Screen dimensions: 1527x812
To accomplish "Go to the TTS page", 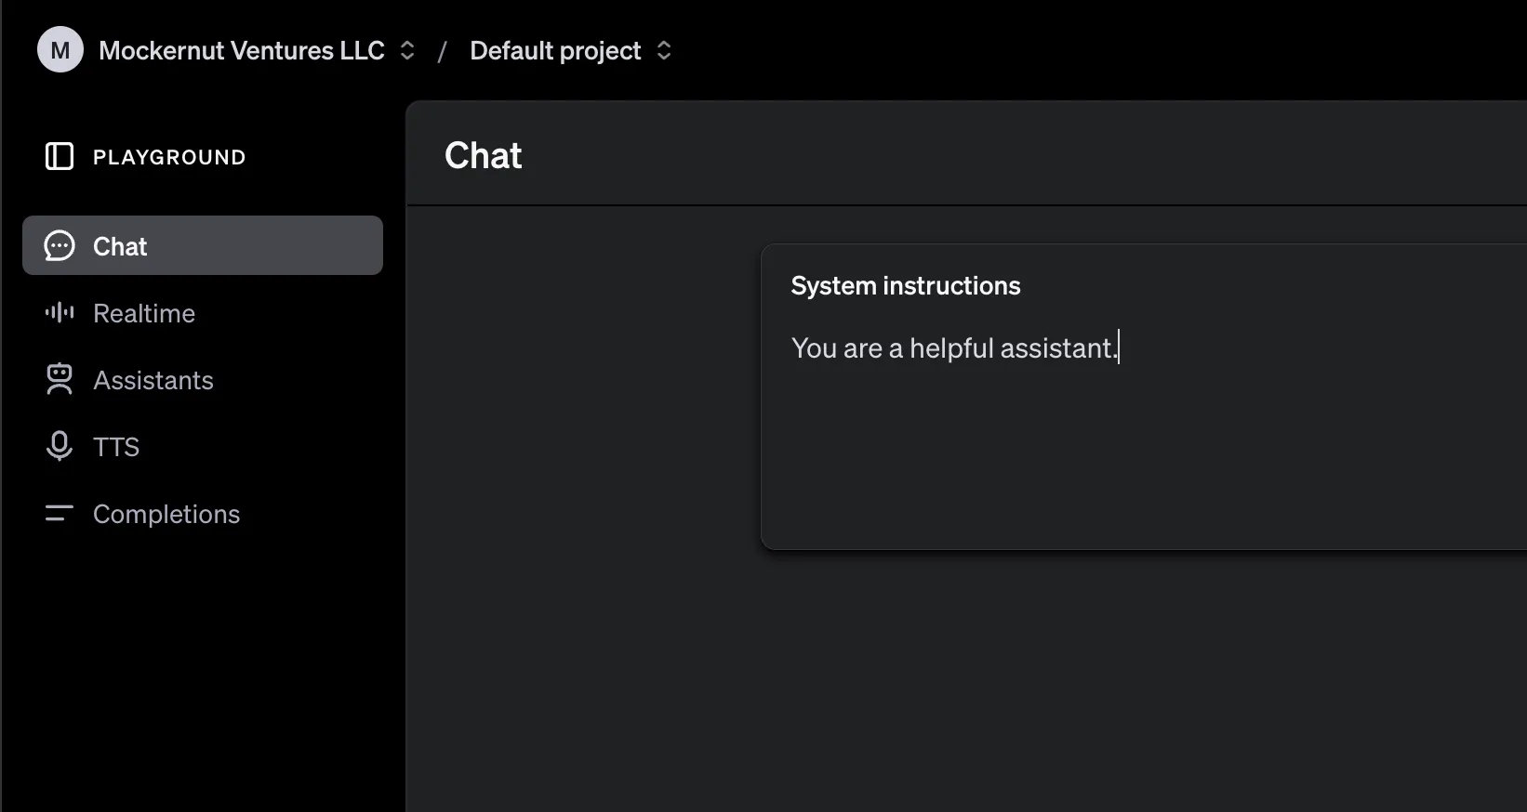I will [116, 447].
